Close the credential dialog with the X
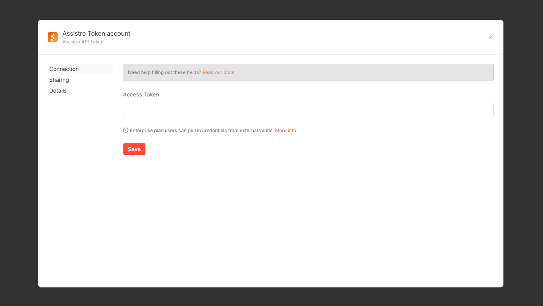 491,37
